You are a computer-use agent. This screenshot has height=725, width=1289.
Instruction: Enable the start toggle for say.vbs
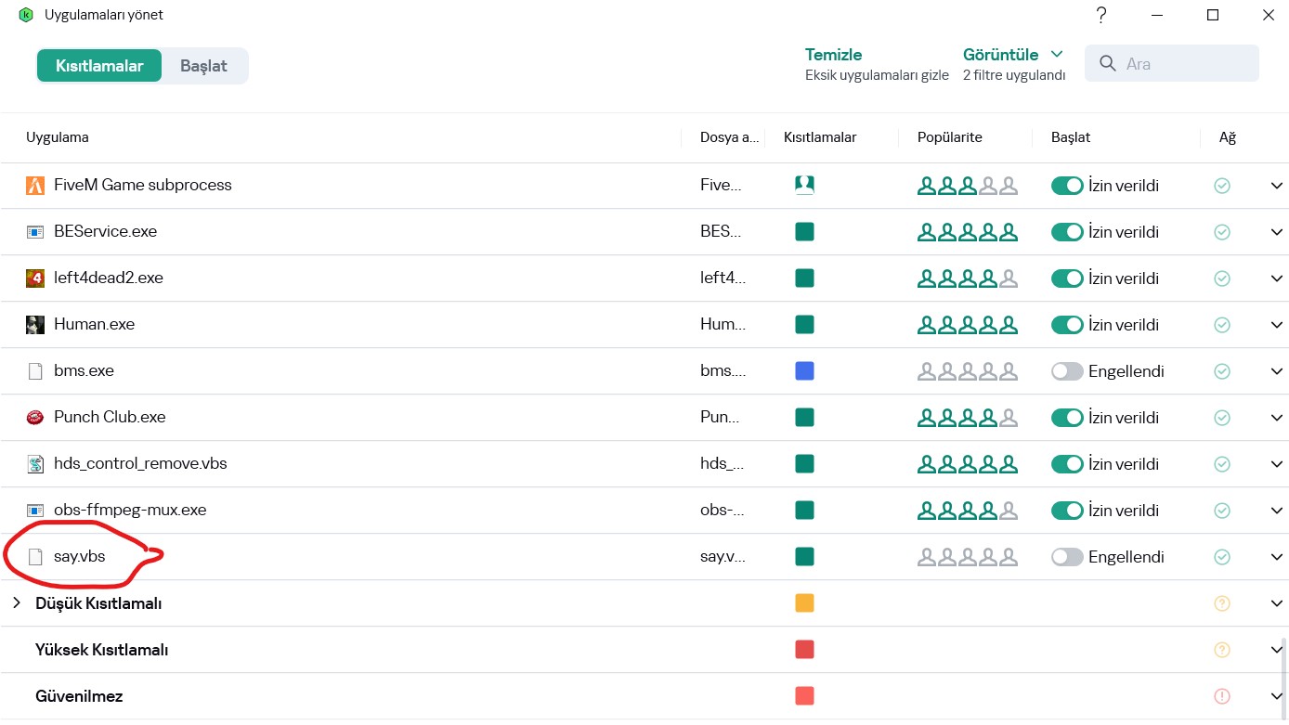pos(1067,557)
